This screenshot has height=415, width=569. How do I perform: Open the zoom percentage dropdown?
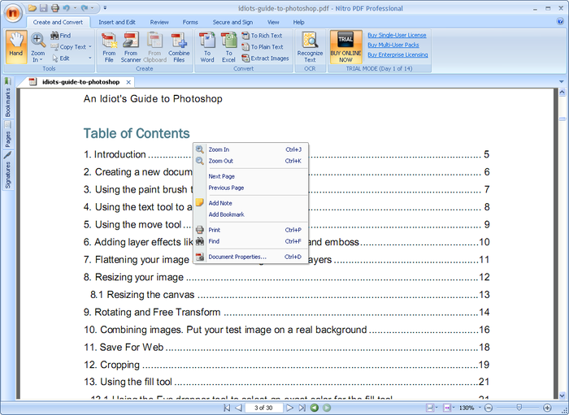point(480,408)
